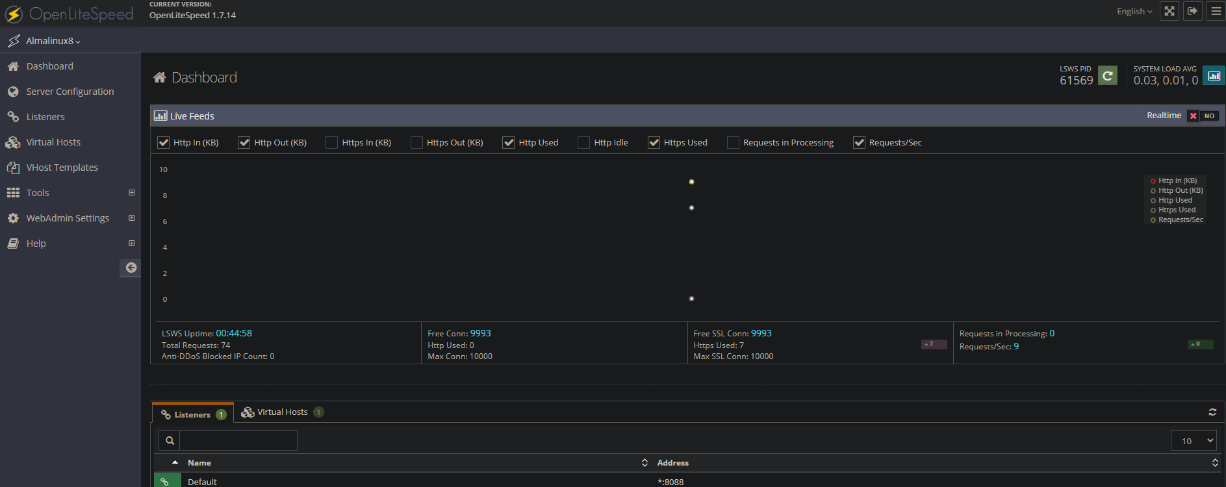The width and height of the screenshot is (1226, 487).
Task: Toggle the Realtime NO switch
Action: (x=1203, y=116)
